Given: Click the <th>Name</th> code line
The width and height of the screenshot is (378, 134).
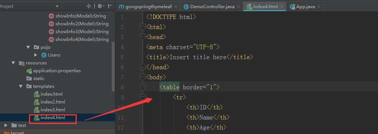Looking at the screenshot, I should point(208,117).
